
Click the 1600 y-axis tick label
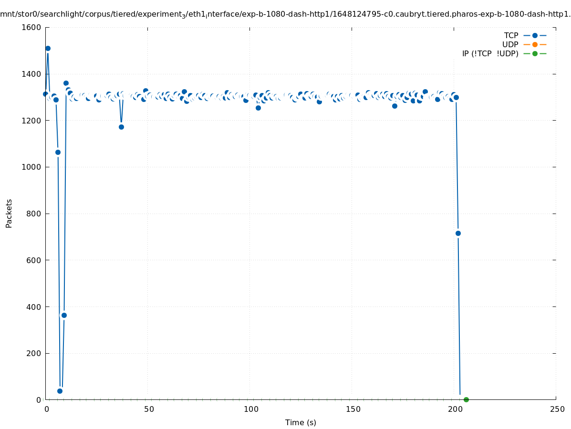pyautogui.click(x=31, y=27)
